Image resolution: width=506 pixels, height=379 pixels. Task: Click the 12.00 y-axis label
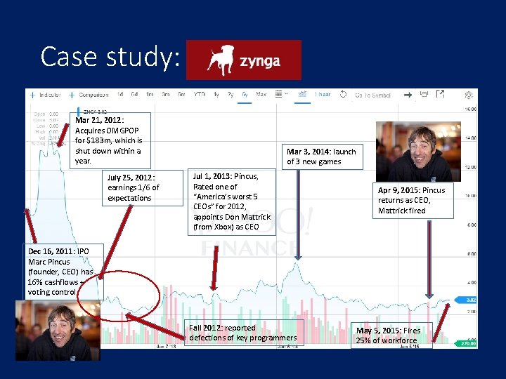(x=470, y=167)
